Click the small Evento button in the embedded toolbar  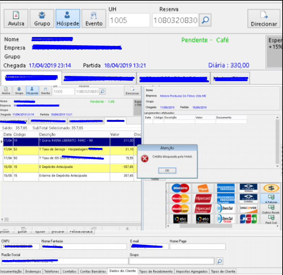45,91
